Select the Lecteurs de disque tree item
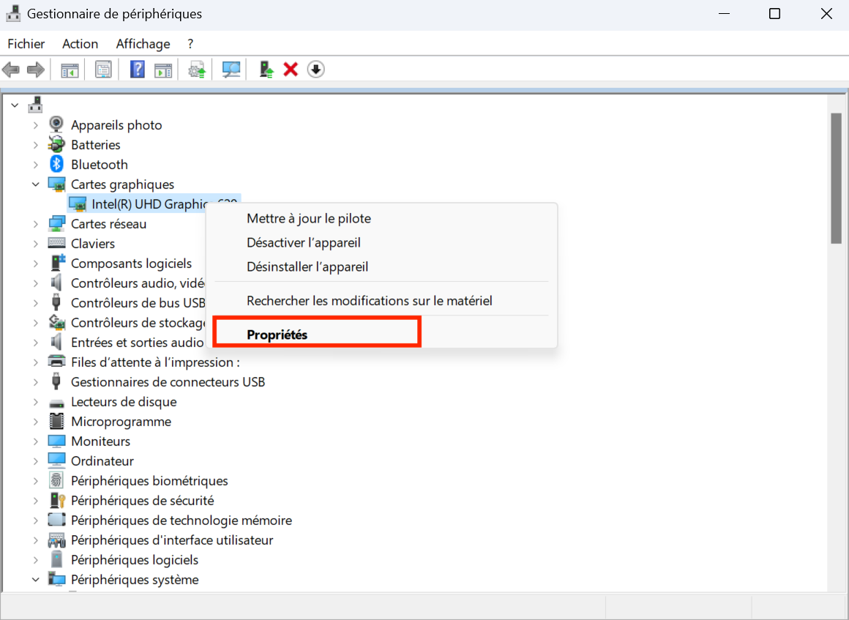This screenshot has height=620, width=849. tap(123, 402)
